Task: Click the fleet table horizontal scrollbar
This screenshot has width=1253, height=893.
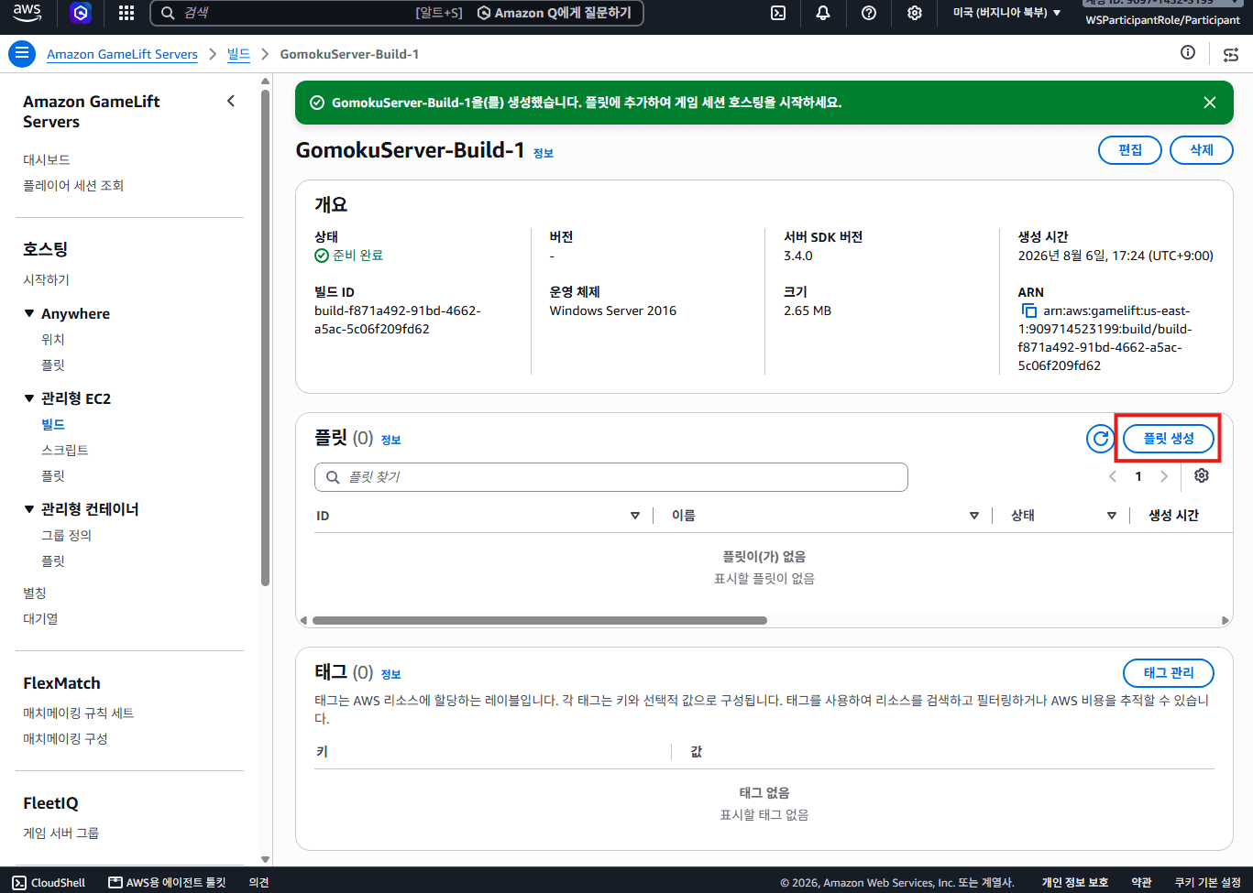Action: (x=539, y=620)
